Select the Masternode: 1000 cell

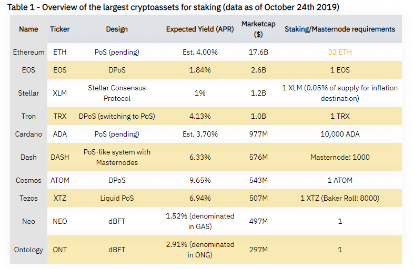340,157
